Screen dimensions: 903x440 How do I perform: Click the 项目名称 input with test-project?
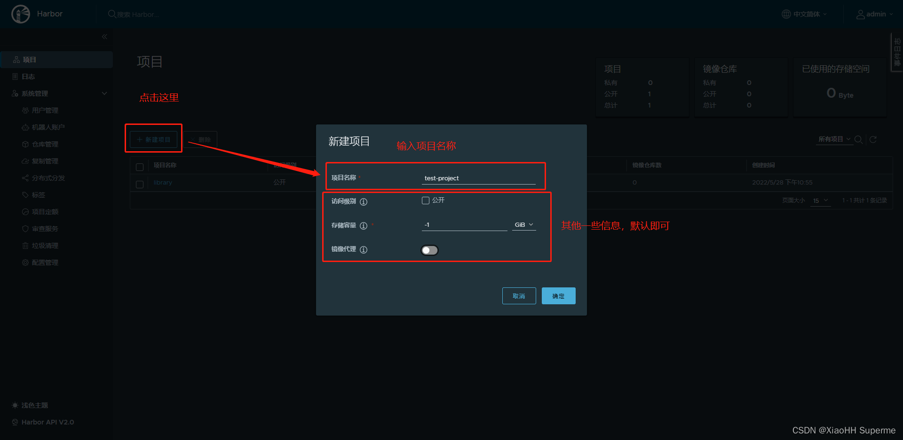pos(479,178)
